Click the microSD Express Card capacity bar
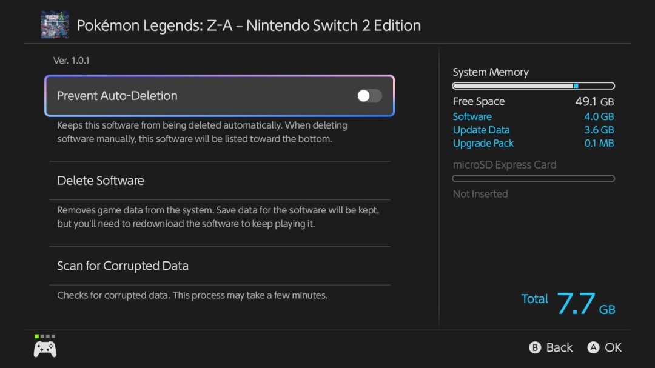Image resolution: width=655 pixels, height=368 pixels. [x=534, y=178]
